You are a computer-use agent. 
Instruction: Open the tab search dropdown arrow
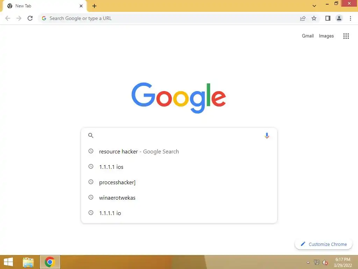(314, 6)
